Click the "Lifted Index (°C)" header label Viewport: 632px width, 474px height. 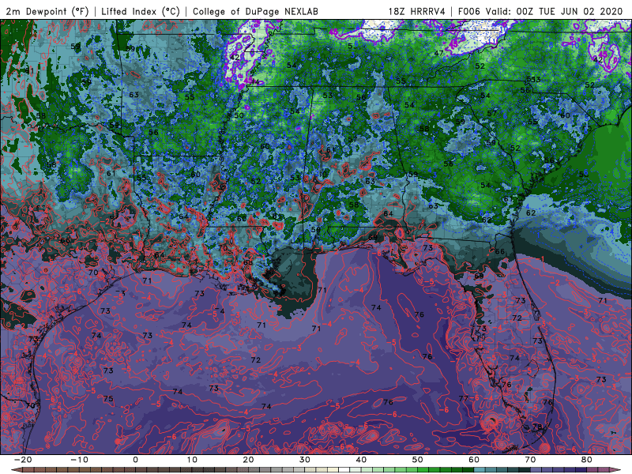pos(141,12)
